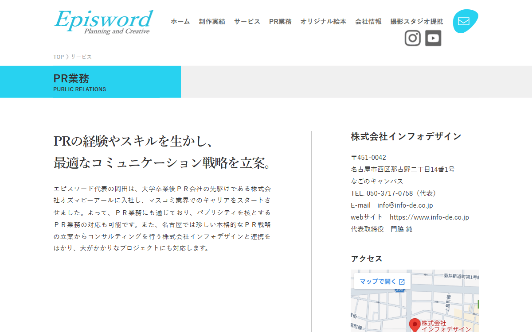
Task: Open PR業務 in the navigation bar
Action: point(280,21)
